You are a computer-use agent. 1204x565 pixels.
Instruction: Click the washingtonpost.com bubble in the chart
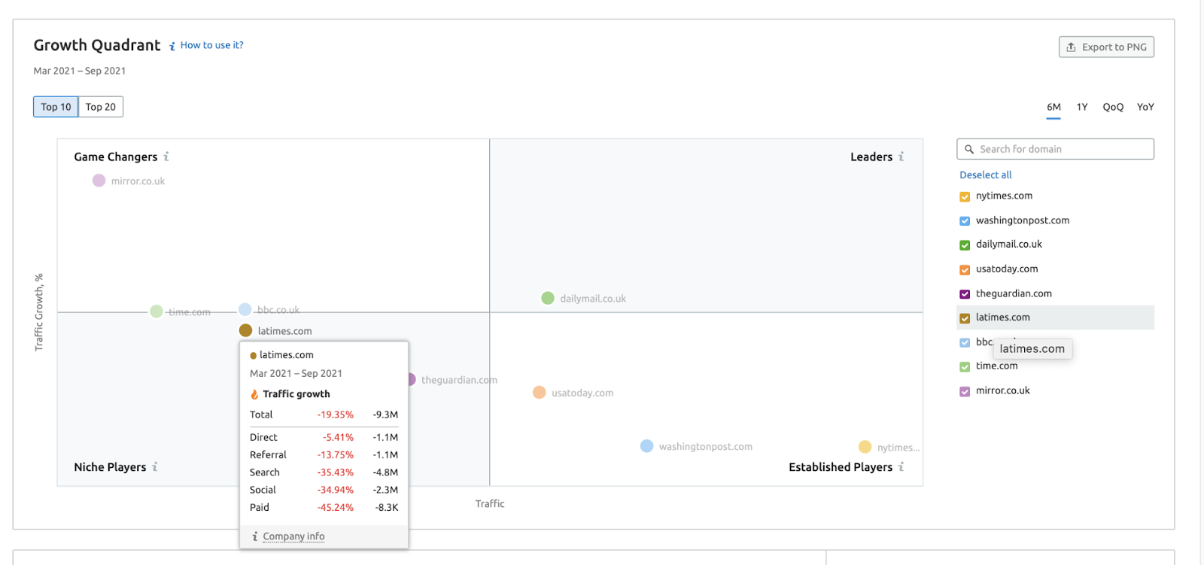(x=647, y=446)
